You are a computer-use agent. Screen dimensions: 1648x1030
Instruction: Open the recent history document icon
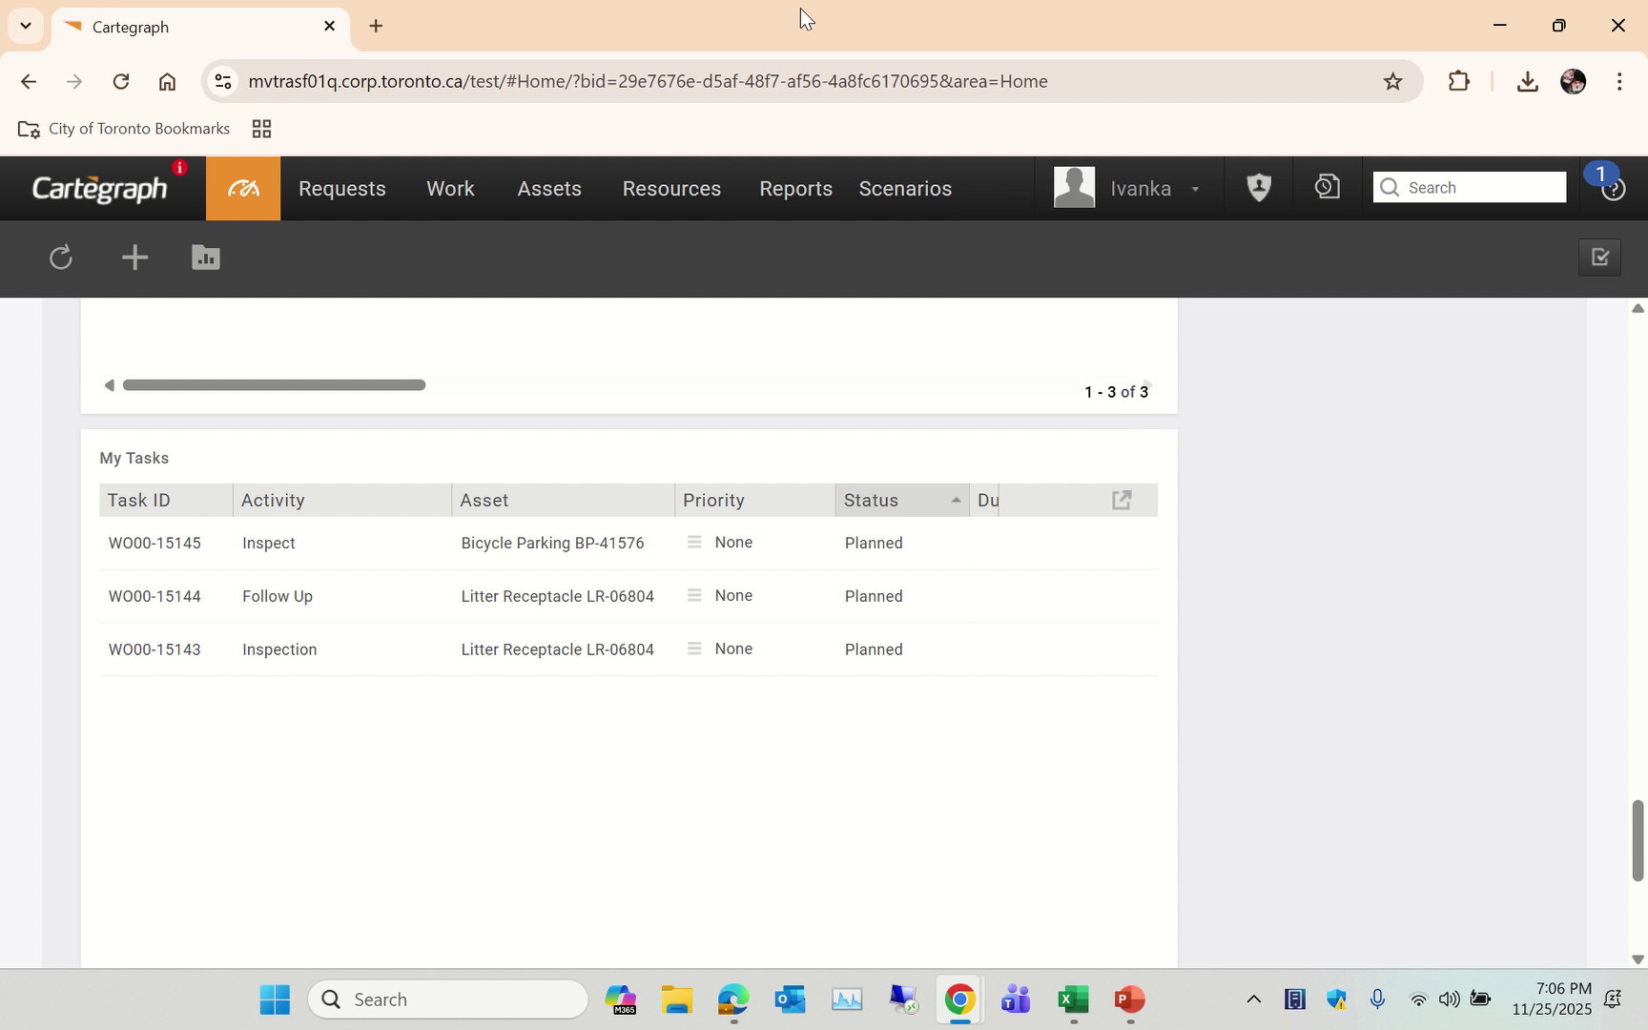pos(1326,187)
